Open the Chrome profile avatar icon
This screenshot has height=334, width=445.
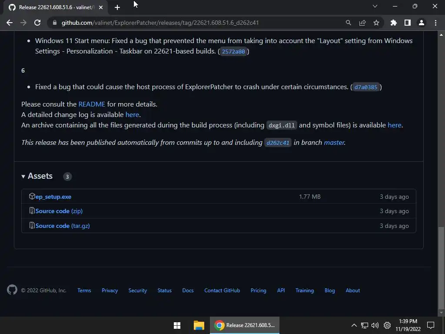pos(422,23)
